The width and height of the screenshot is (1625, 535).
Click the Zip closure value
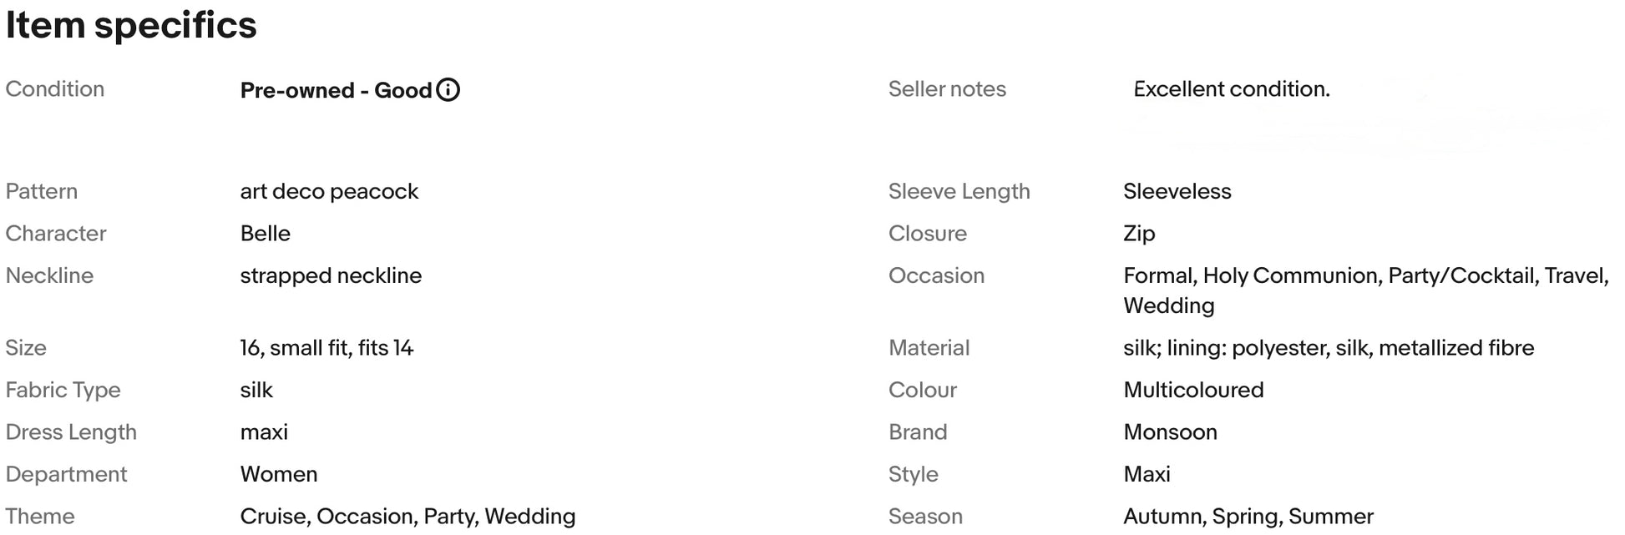tap(1139, 234)
